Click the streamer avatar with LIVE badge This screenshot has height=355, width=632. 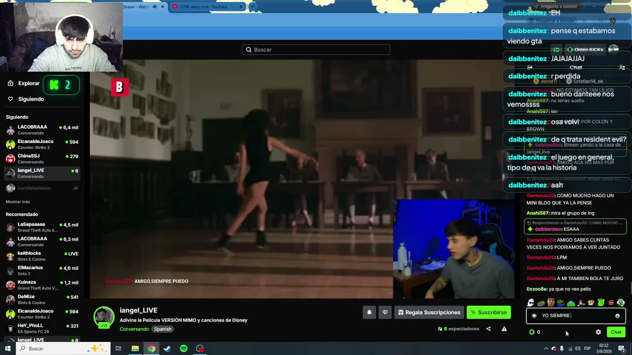coord(104,318)
